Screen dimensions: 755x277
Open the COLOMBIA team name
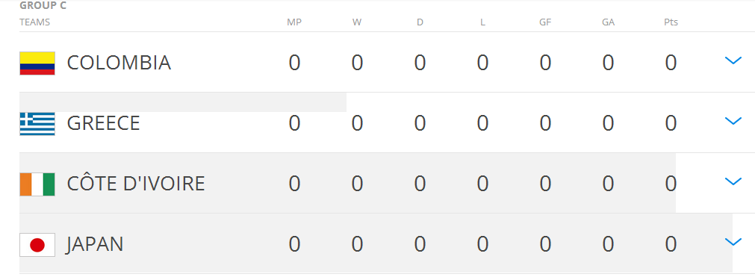(x=119, y=63)
